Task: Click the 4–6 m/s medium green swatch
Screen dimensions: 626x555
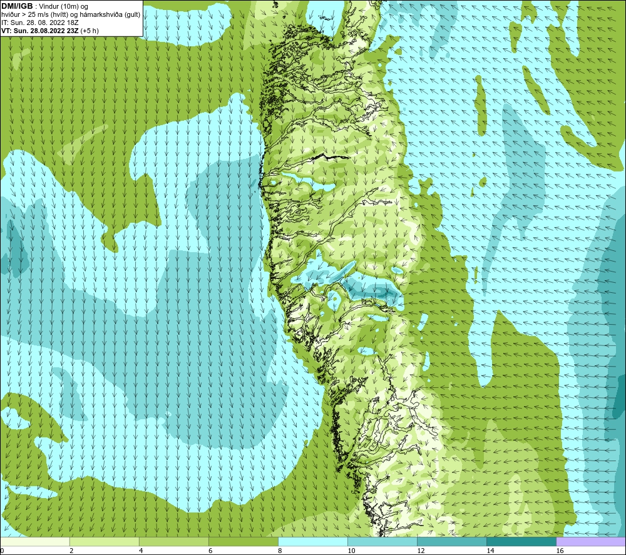Action: [174, 541]
